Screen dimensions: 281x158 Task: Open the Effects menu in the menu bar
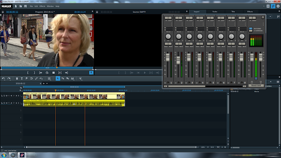(x=42, y=6)
